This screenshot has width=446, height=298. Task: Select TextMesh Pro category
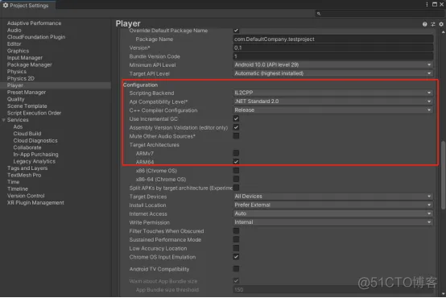point(24,175)
